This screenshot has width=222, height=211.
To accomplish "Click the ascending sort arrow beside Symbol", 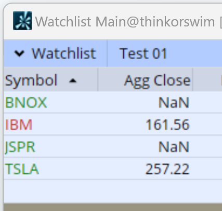I will pyautogui.click(x=73, y=80).
